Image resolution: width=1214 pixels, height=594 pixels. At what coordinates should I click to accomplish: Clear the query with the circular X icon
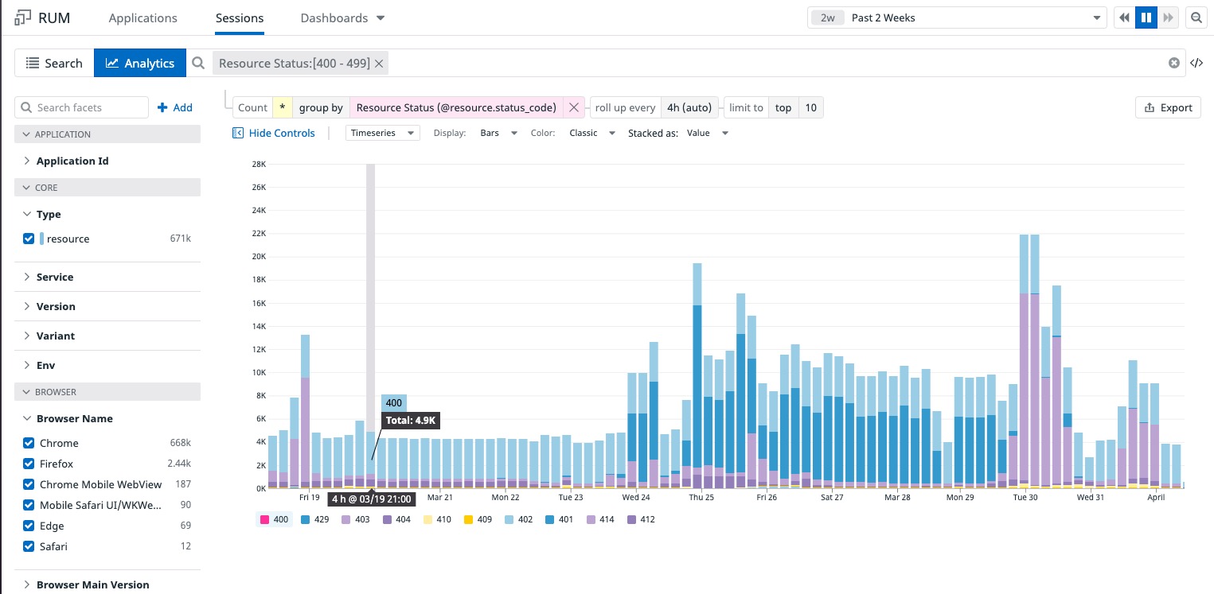(1174, 63)
